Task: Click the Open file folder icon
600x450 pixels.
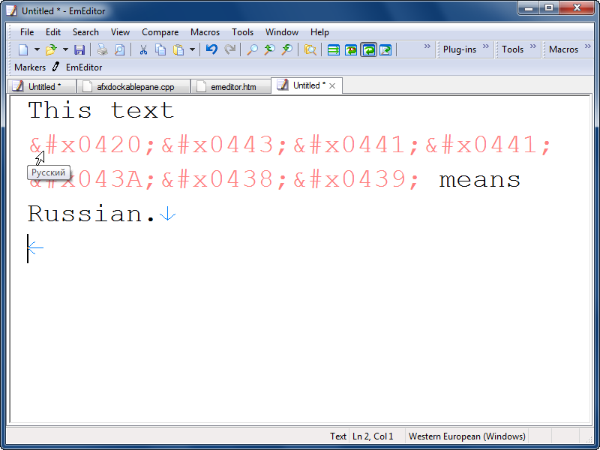Action: click(51, 49)
